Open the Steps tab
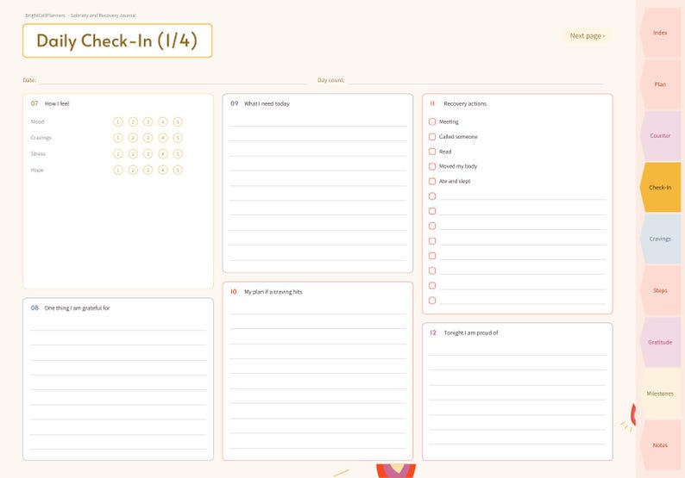 (x=660, y=290)
